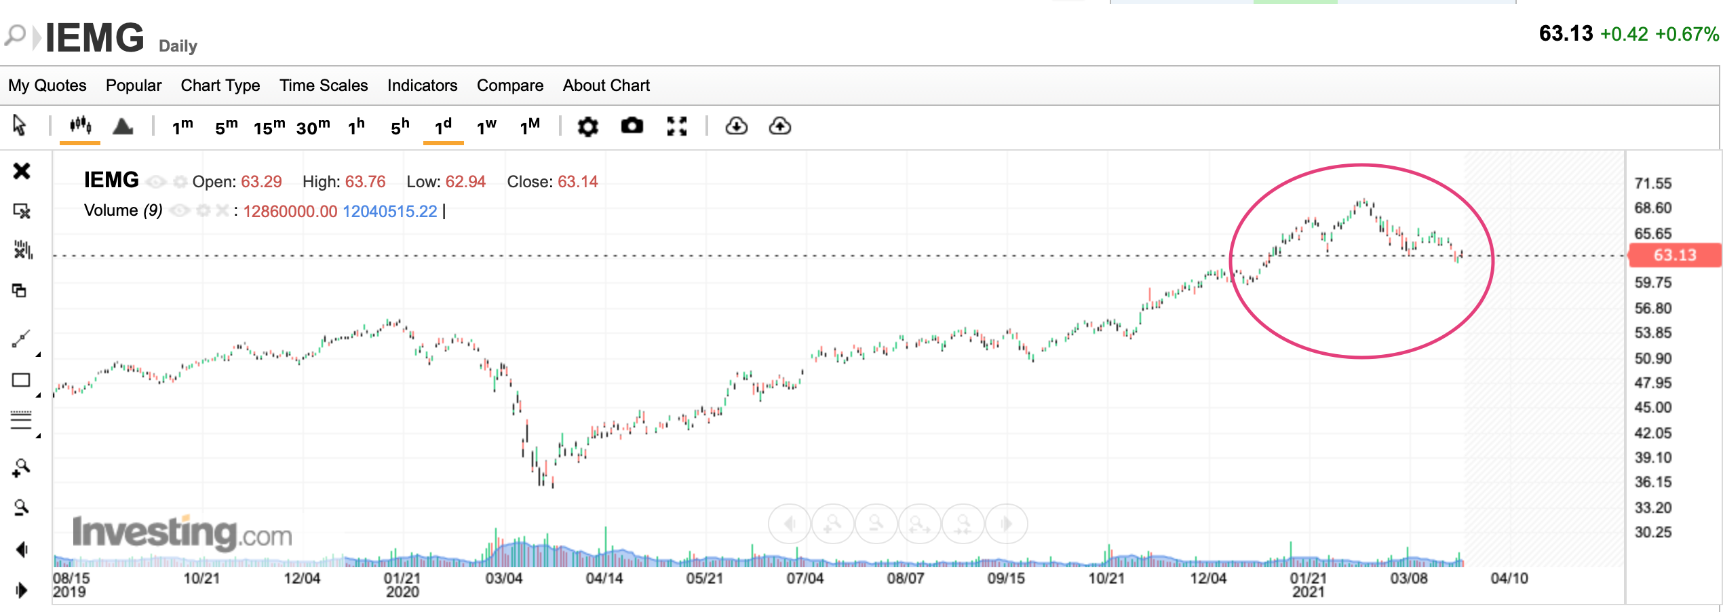
Task: Enter fullscreen chart mode
Action: (676, 126)
